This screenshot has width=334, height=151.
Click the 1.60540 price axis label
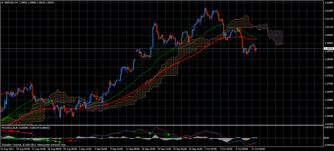point(327,35)
